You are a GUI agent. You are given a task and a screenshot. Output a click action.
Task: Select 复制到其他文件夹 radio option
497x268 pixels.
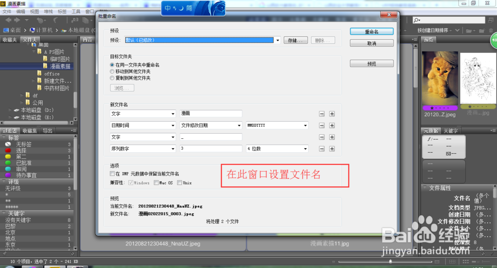tap(112, 78)
